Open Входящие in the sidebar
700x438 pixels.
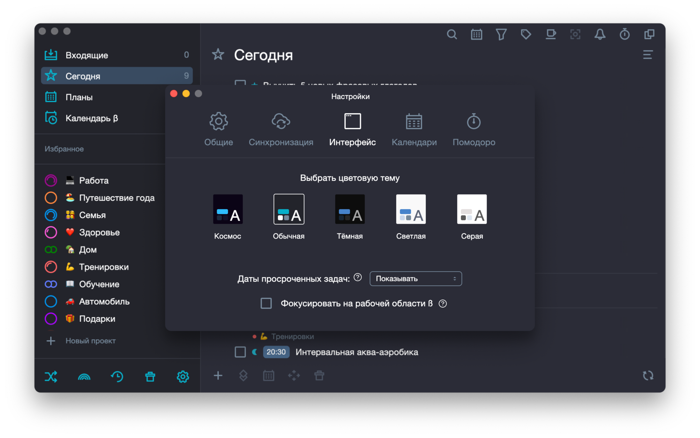(117, 55)
